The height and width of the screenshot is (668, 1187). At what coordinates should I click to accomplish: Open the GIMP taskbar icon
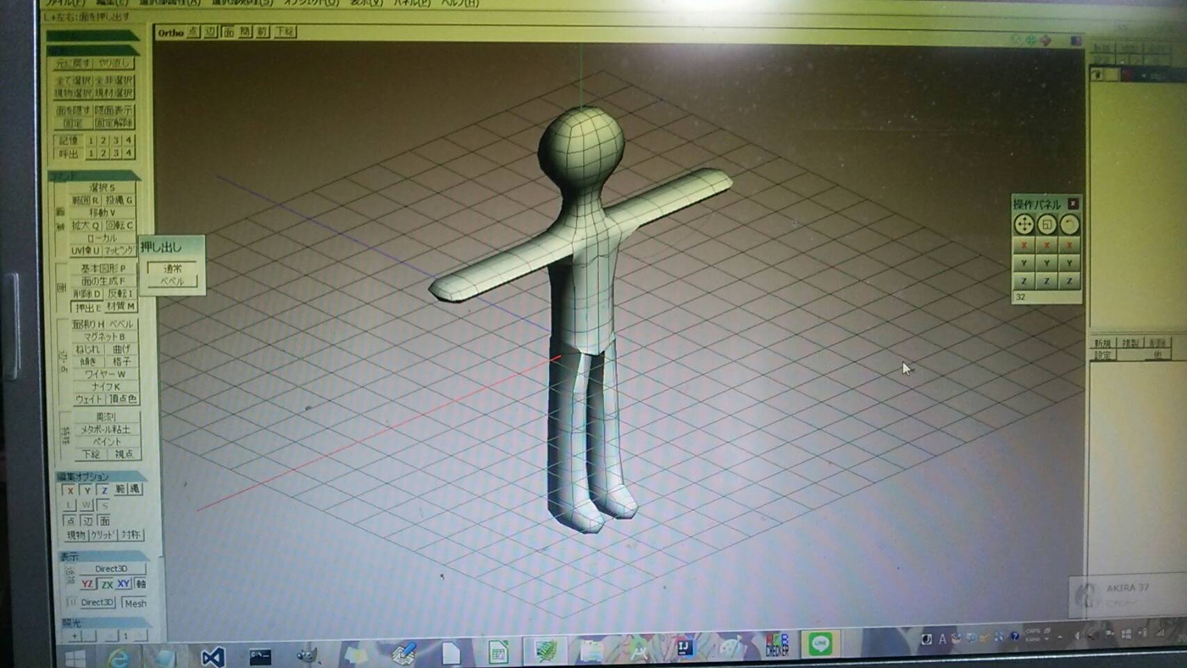(x=307, y=656)
